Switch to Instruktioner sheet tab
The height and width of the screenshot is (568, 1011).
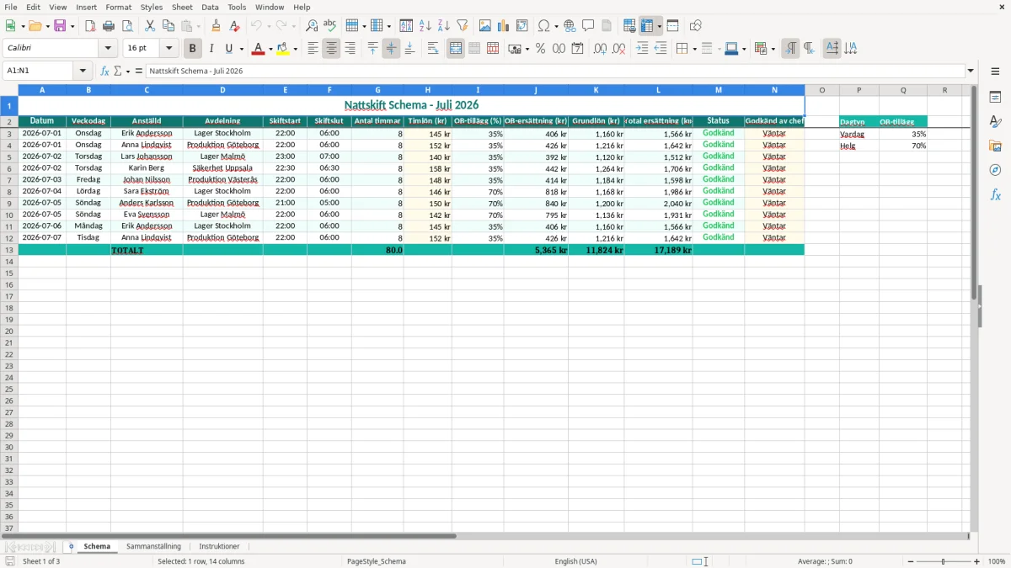click(219, 546)
